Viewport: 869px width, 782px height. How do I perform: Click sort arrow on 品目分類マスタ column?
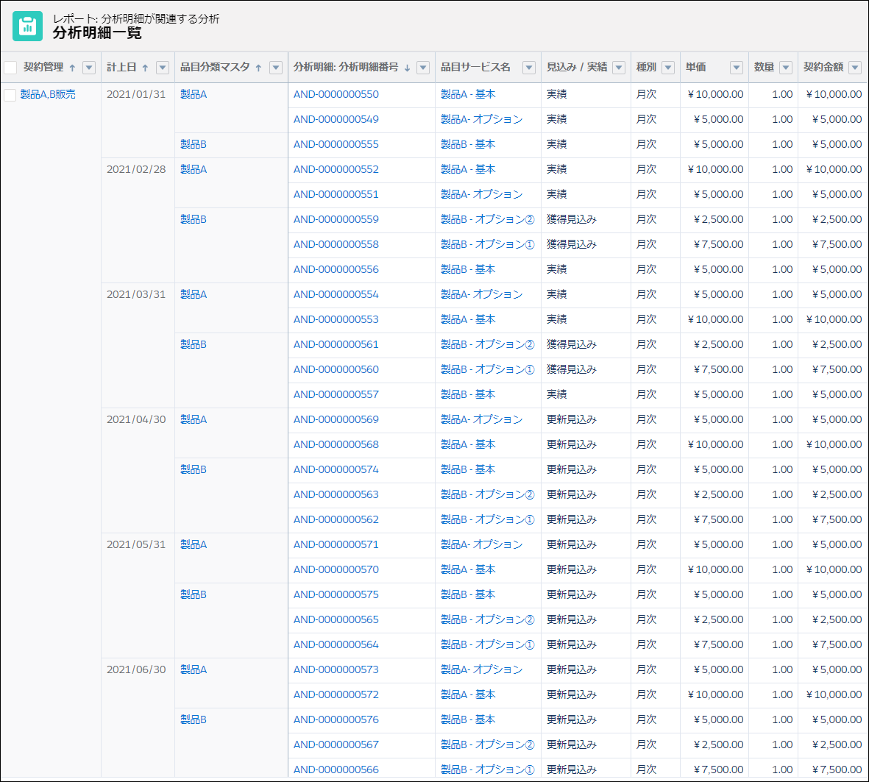(x=258, y=68)
